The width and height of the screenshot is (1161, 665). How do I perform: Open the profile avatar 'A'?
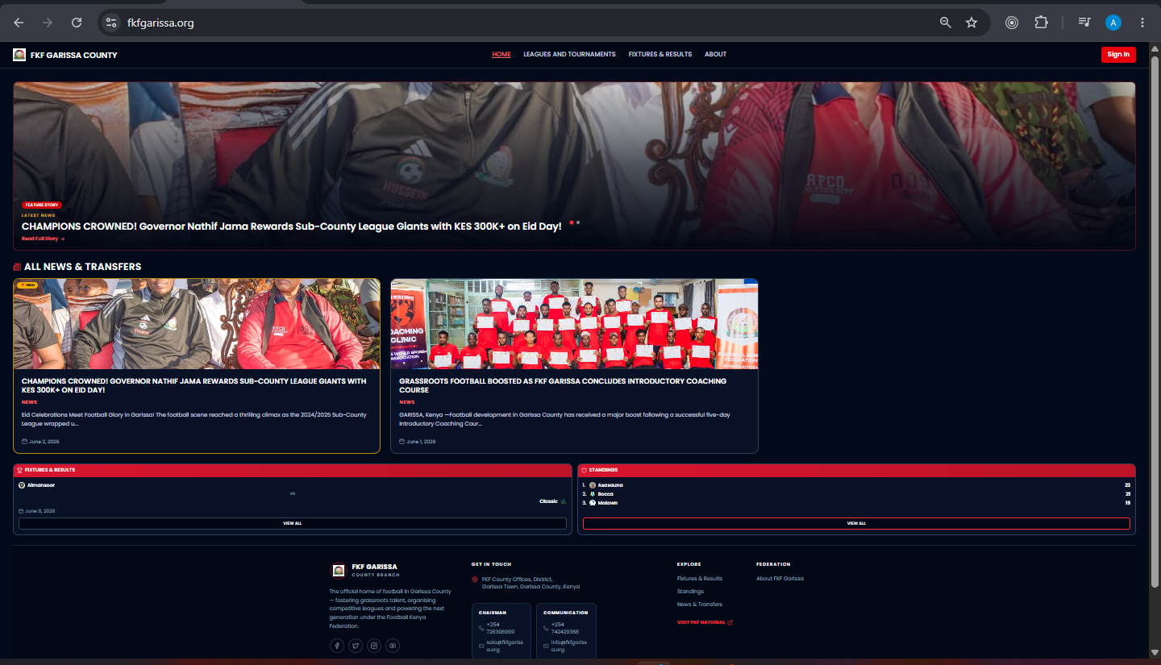pos(1113,23)
